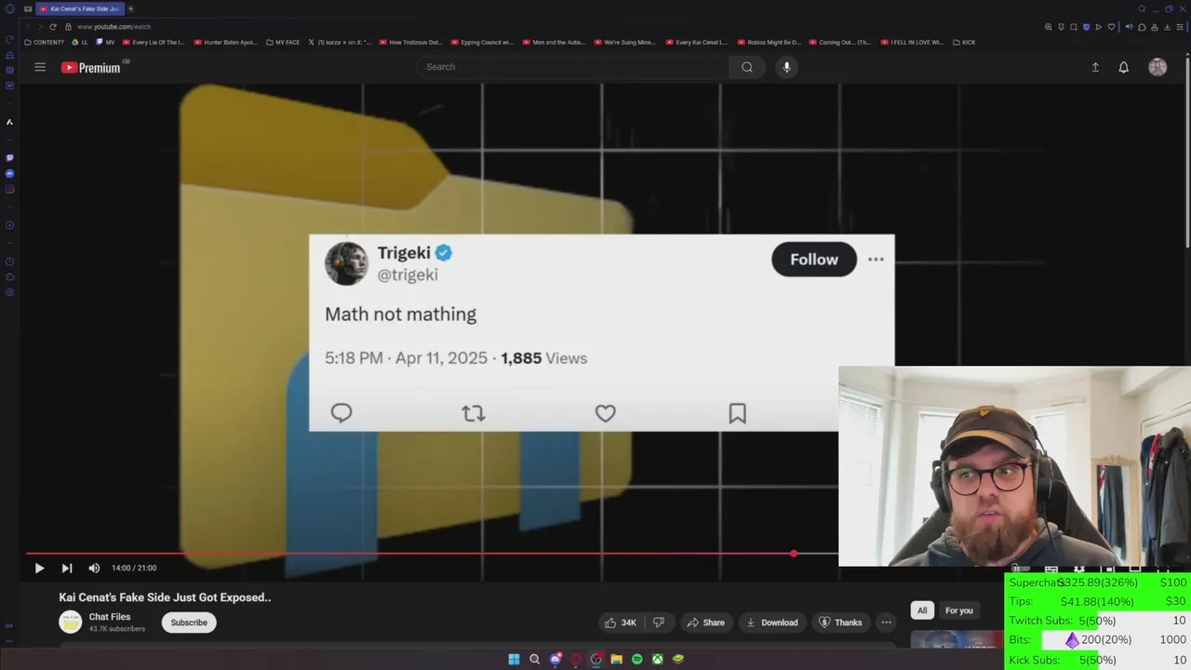This screenshot has height=670, width=1191.
Task: Mute the video volume
Action: tap(94, 568)
